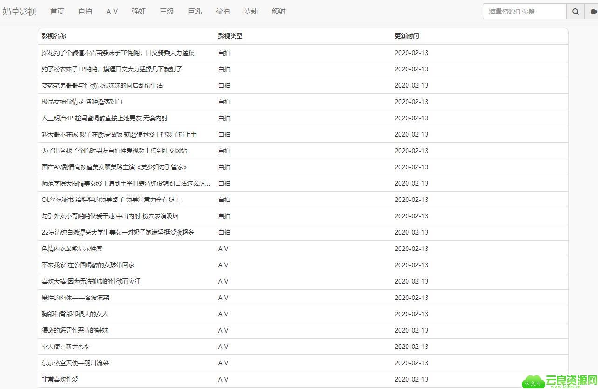Open the 空天使：新井れな entry

[66, 347]
